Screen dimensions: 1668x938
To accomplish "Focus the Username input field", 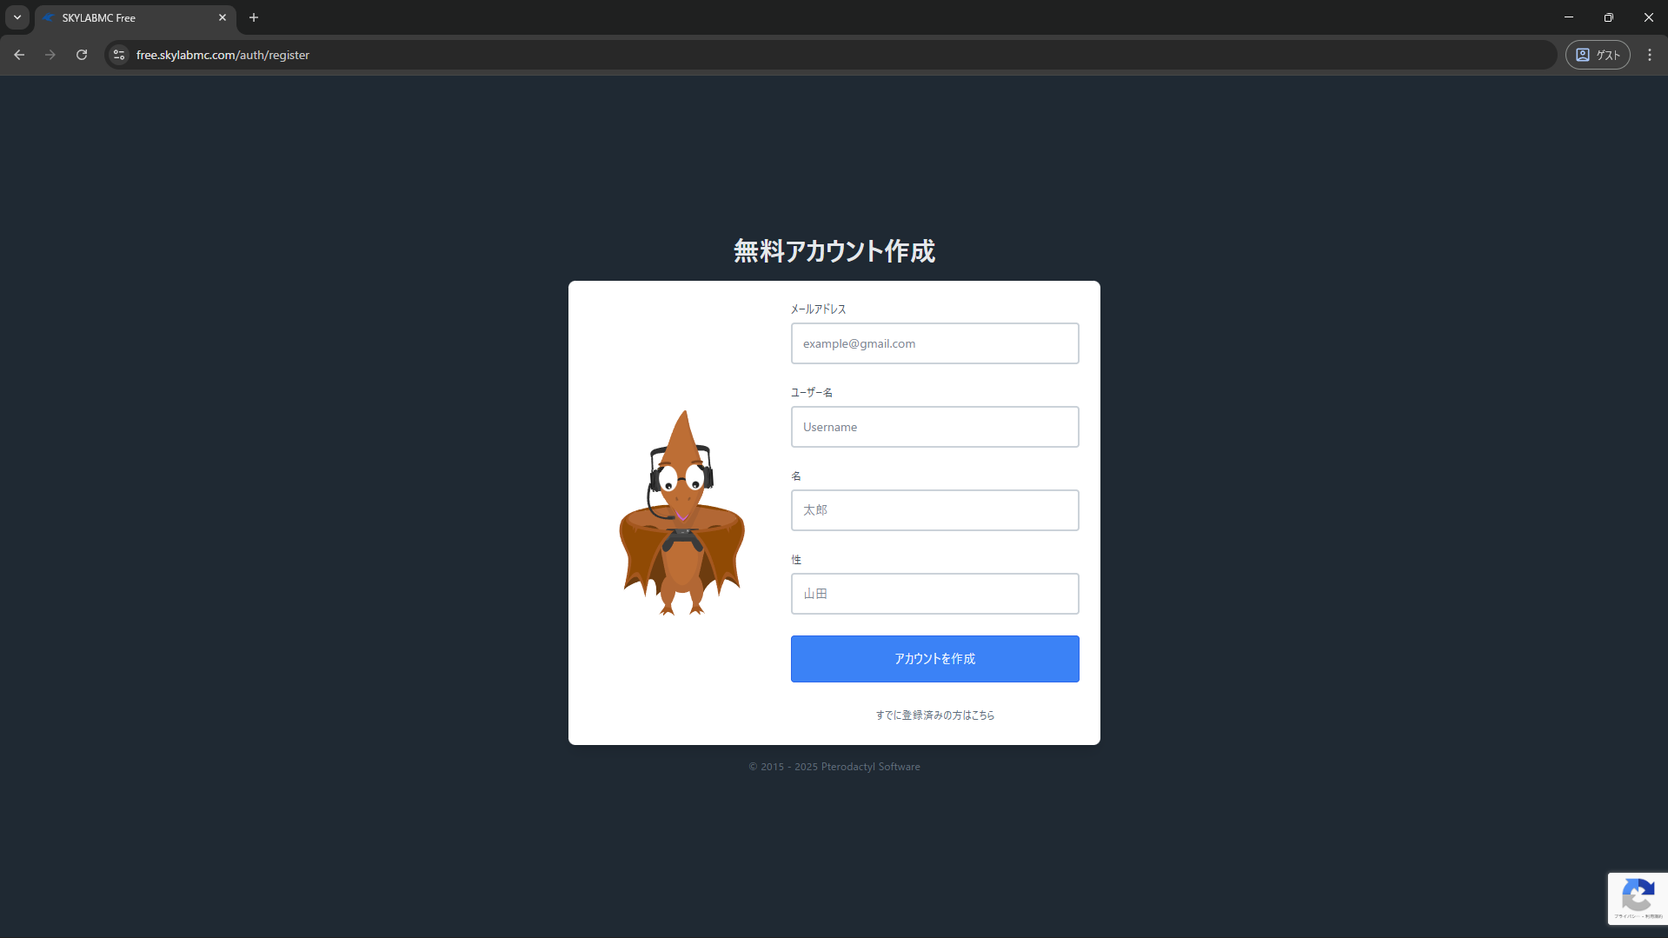I will (934, 427).
